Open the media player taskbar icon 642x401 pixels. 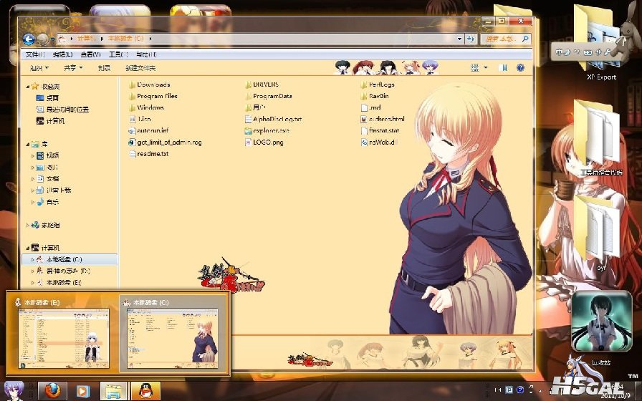[x=82, y=391]
